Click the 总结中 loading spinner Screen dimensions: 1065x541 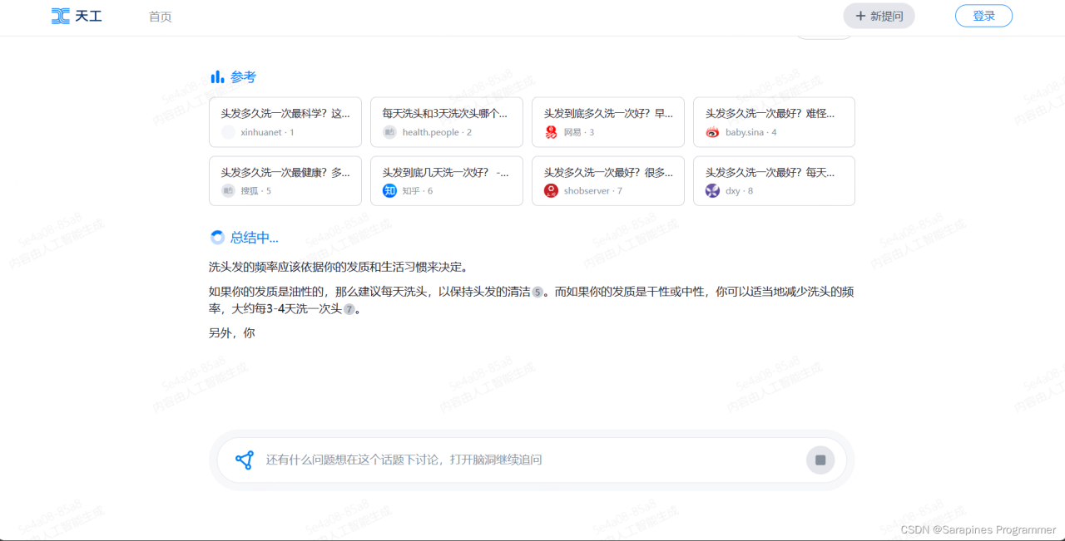[217, 238]
